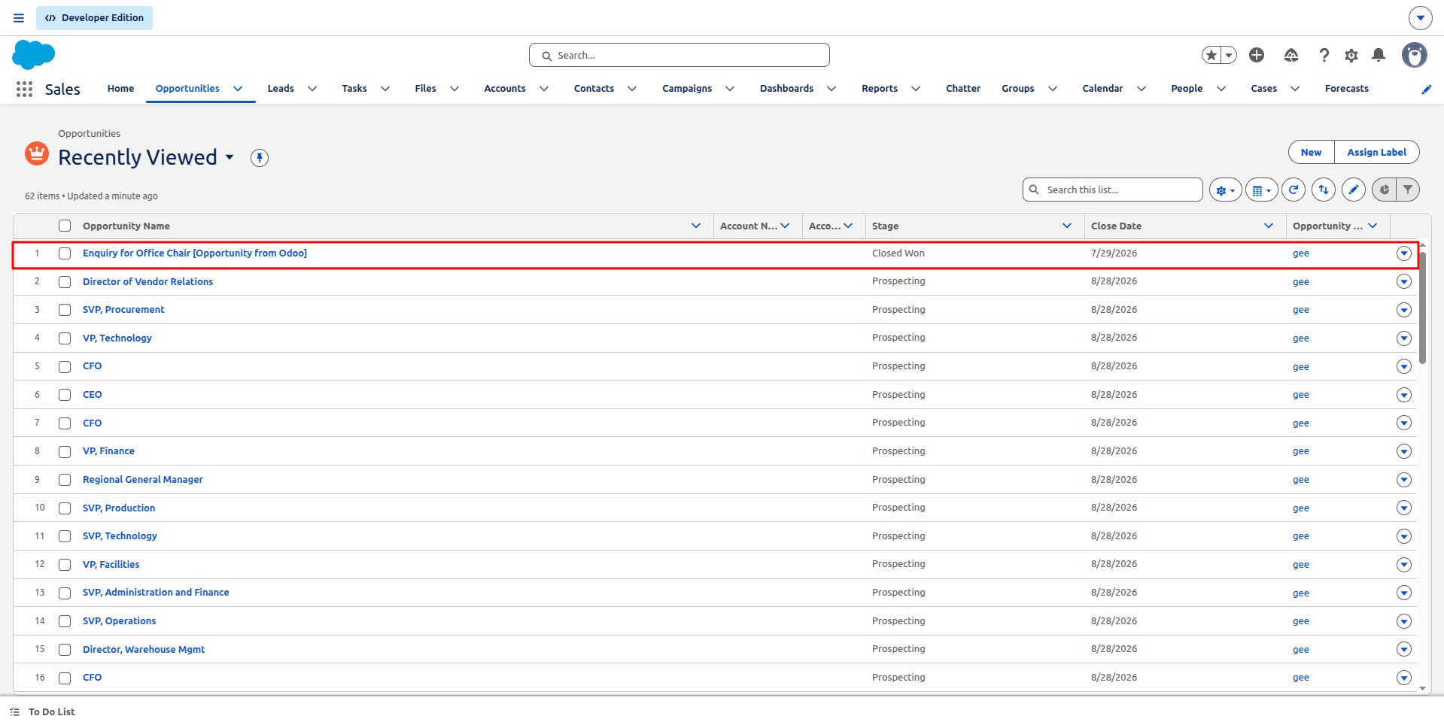The height and width of the screenshot is (725, 1444).
Task: Open the Close Date column menu chevron
Action: tap(1269, 226)
